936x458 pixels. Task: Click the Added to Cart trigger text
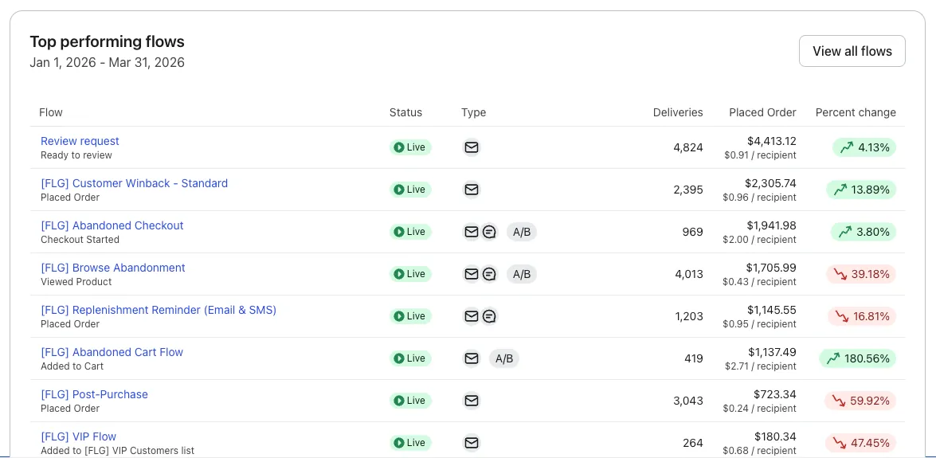(72, 366)
